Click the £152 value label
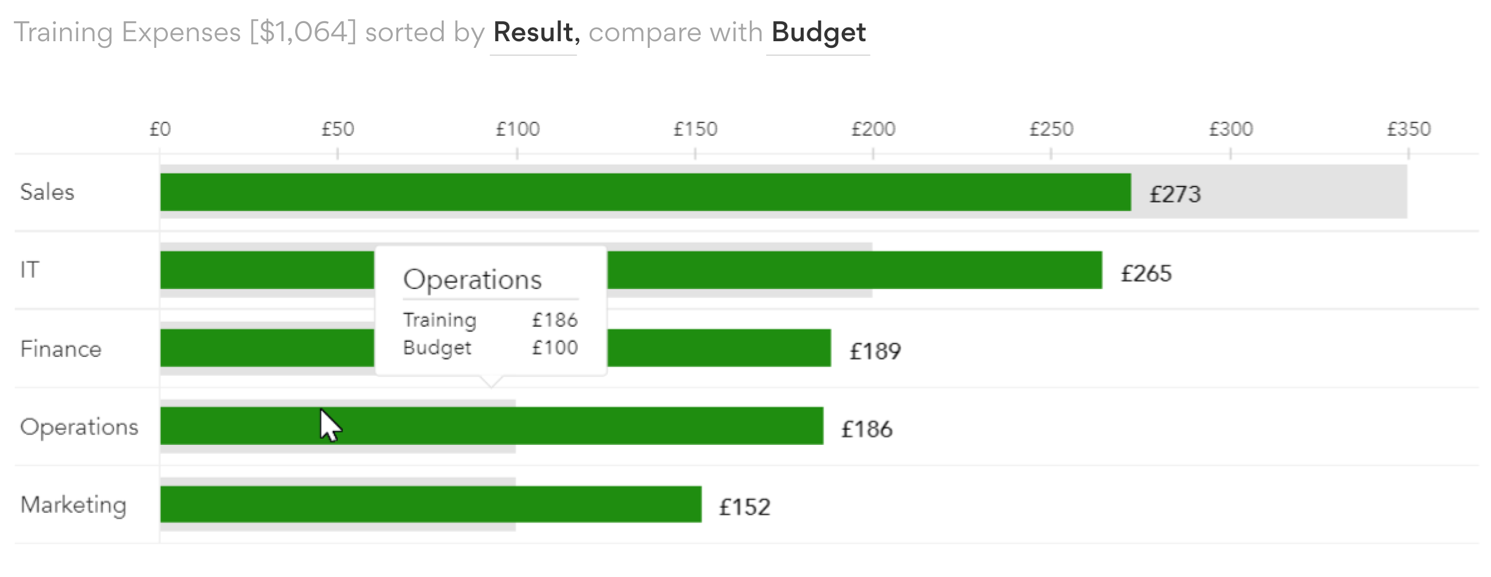1491x577 pixels. point(744,507)
